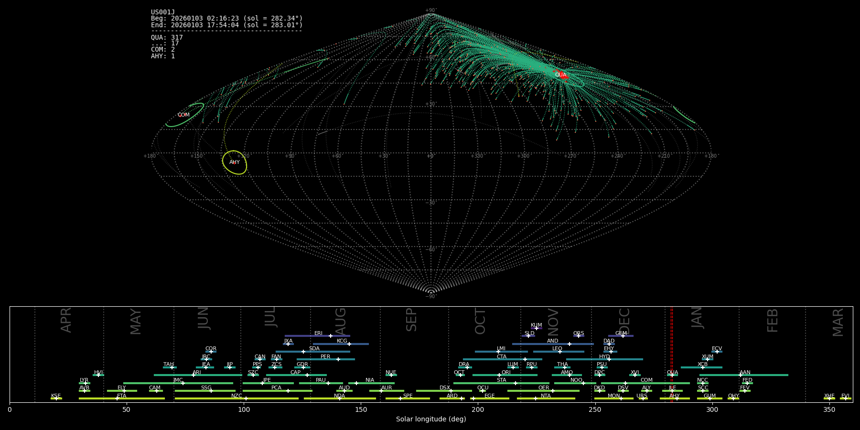Click the JAN month label on timeline
860x430 pixels.
tap(697, 318)
